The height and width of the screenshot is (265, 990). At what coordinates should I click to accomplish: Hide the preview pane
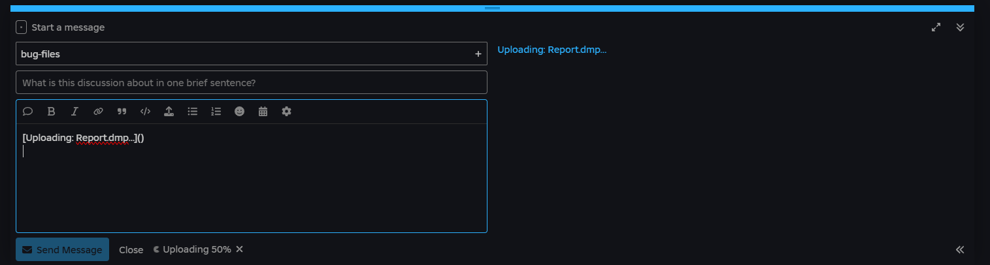coord(960,249)
